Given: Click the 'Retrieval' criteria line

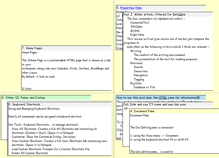Looking at the screenshot, I should pyautogui.click(x=136, y=63).
